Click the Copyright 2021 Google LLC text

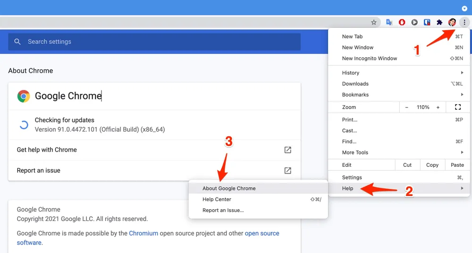point(82,219)
